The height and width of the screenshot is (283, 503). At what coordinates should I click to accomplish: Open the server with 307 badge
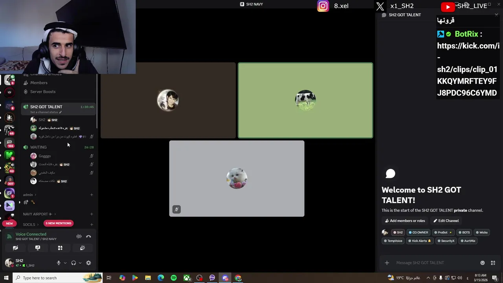pyautogui.click(x=9, y=180)
